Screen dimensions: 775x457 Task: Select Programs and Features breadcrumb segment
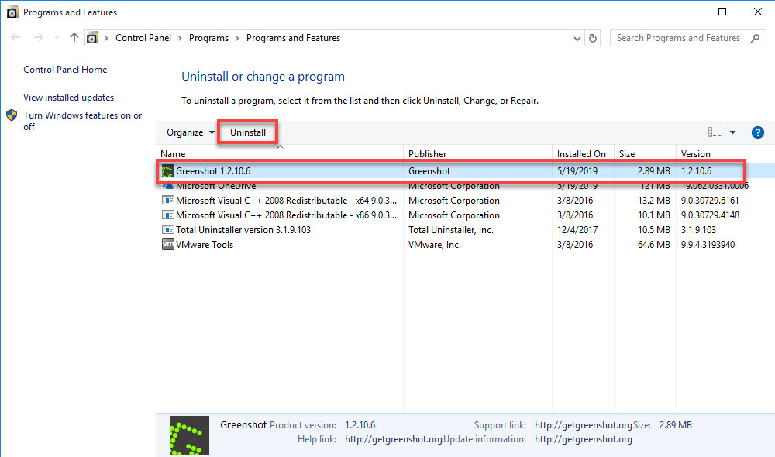point(293,38)
